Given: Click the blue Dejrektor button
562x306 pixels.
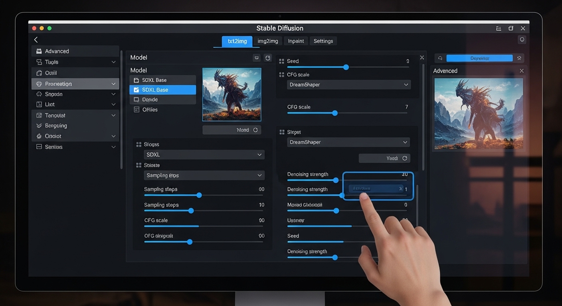Looking at the screenshot, I should pos(479,58).
